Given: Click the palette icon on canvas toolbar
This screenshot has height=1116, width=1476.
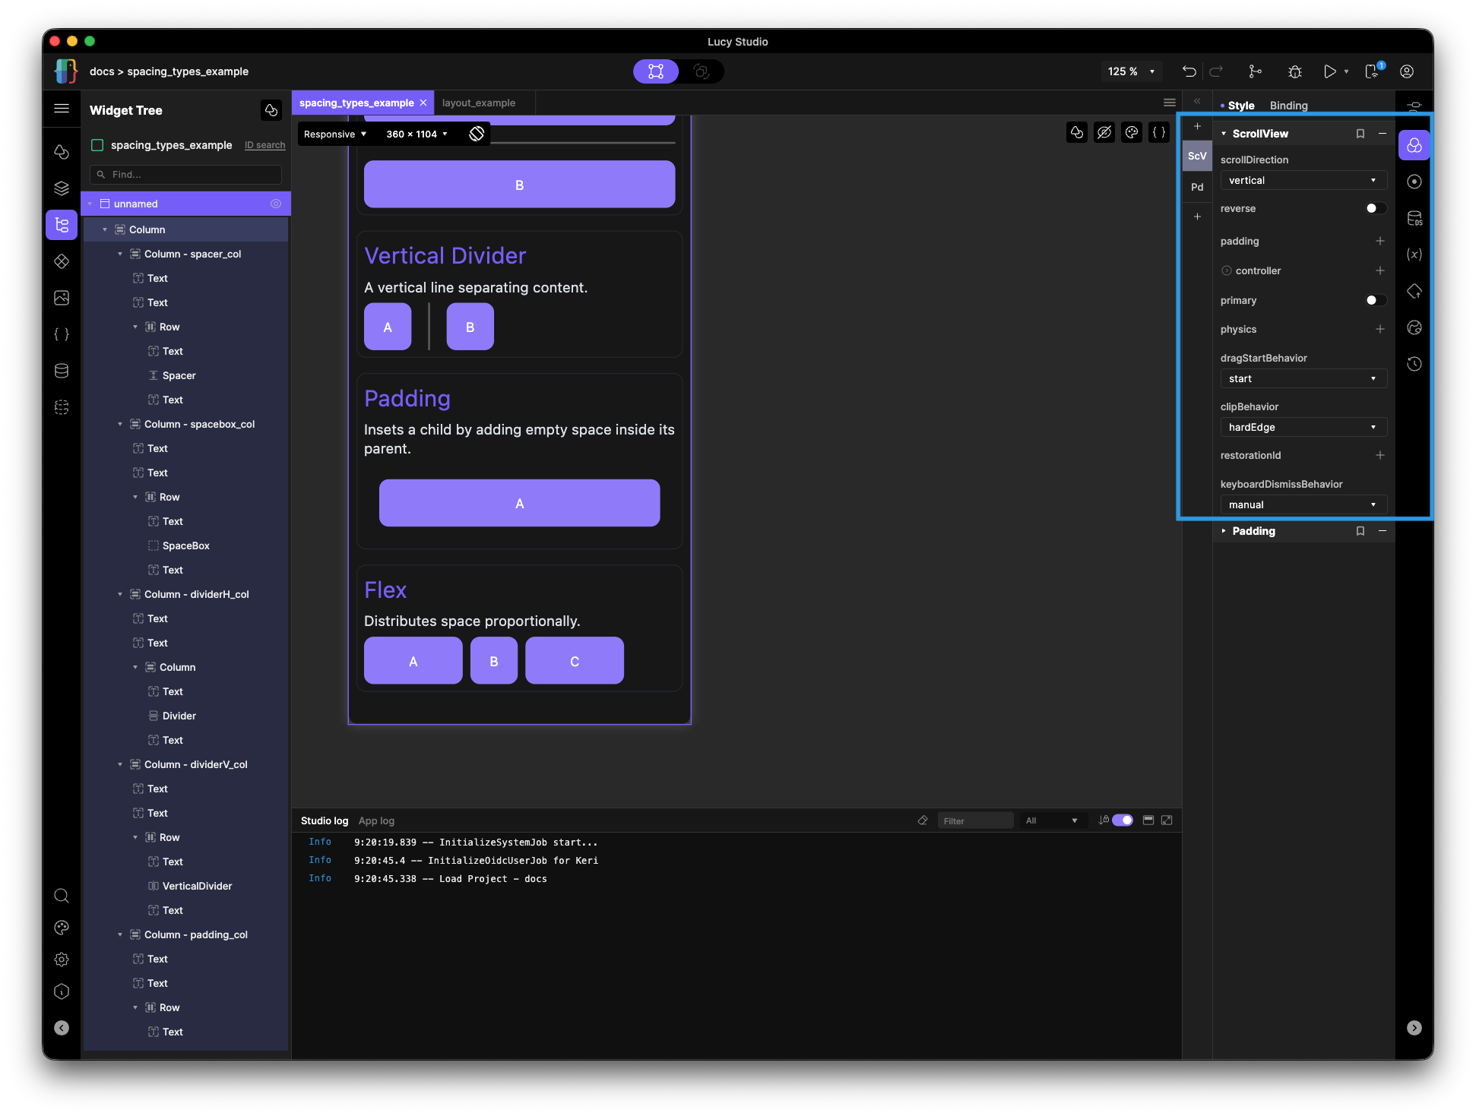Looking at the screenshot, I should pyautogui.click(x=1132, y=133).
